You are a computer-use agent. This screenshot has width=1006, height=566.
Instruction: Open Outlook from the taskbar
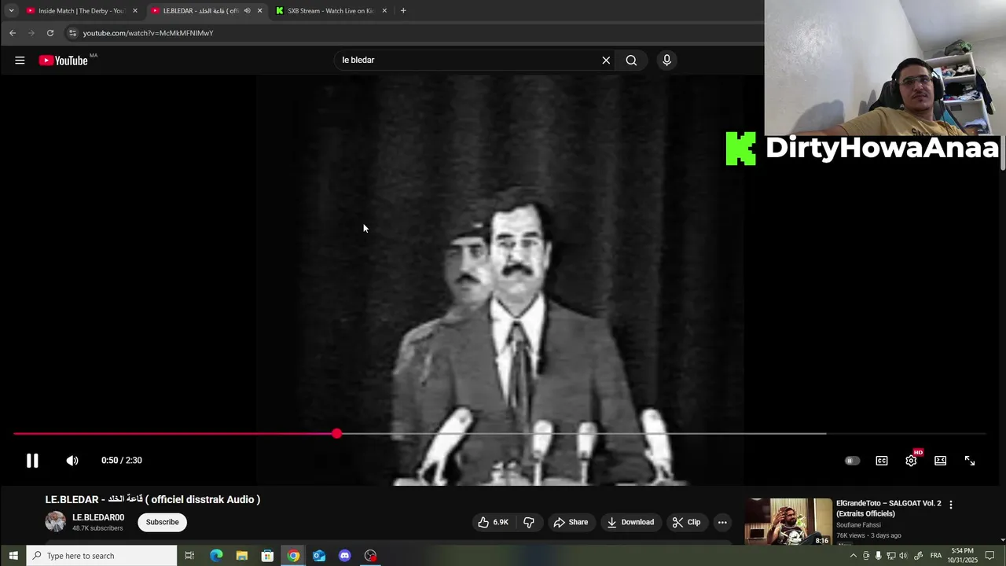tap(319, 556)
